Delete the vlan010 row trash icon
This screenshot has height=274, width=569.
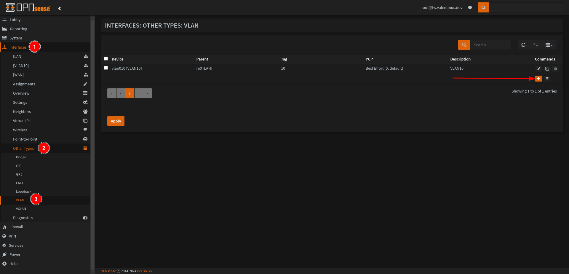(x=555, y=69)
